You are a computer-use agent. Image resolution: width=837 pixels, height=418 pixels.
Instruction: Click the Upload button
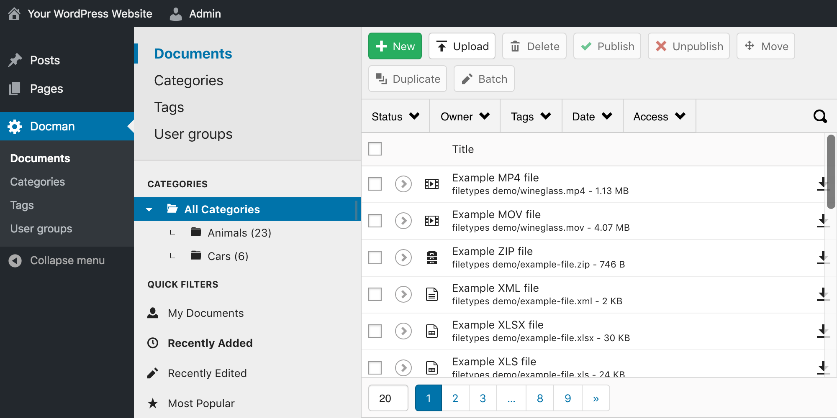[462, 46]
